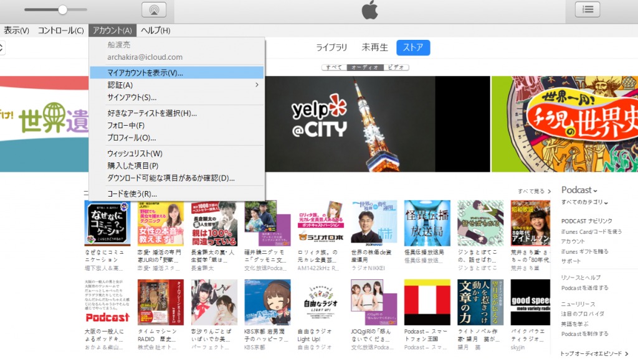Open KBS京都 ハッピーフライト podcast artwork
Viewport: 638px width, 359px height.
[267, 302]
